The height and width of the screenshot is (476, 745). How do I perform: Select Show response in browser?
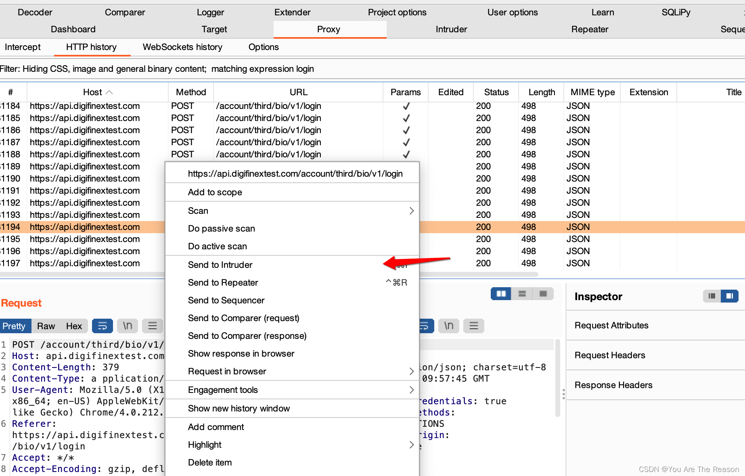(292, 353)
